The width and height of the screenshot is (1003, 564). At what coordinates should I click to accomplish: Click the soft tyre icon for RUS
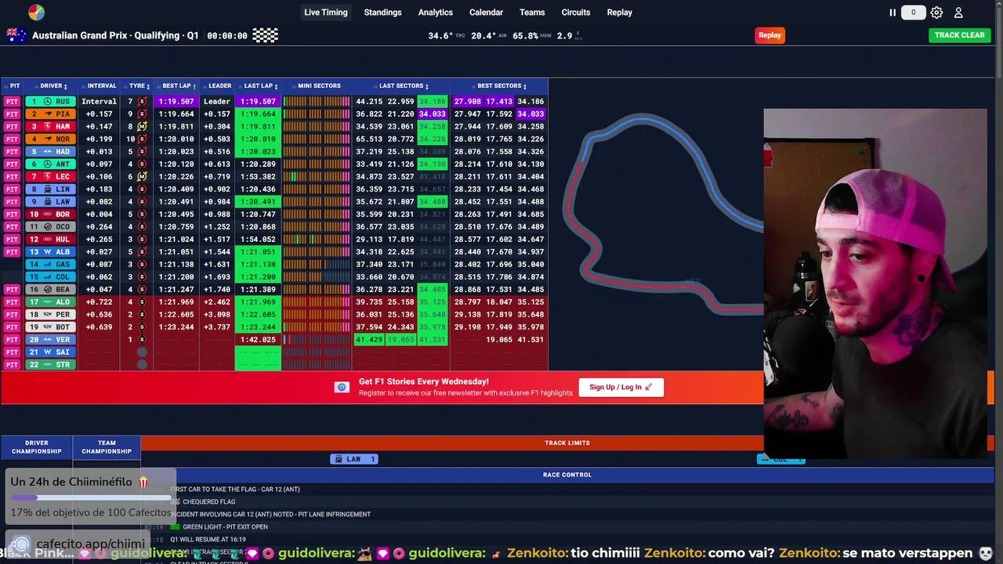pos(142,101)
